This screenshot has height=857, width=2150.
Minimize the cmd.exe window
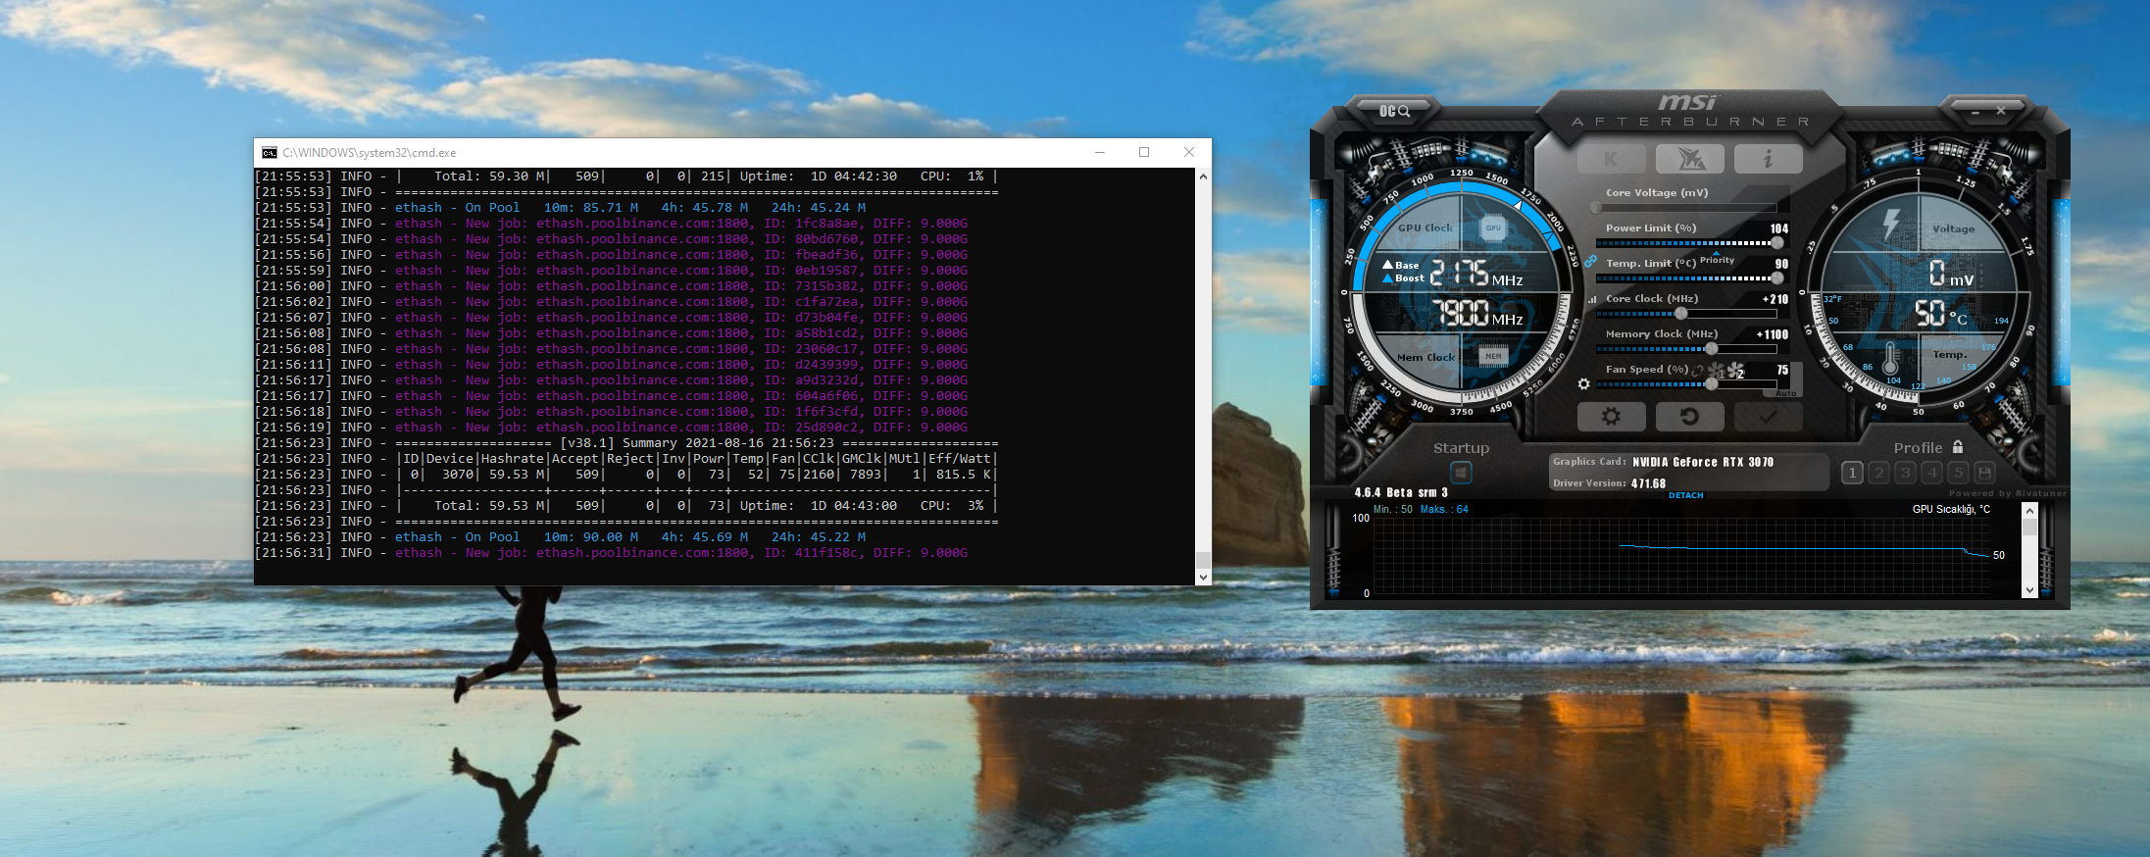1100,152
